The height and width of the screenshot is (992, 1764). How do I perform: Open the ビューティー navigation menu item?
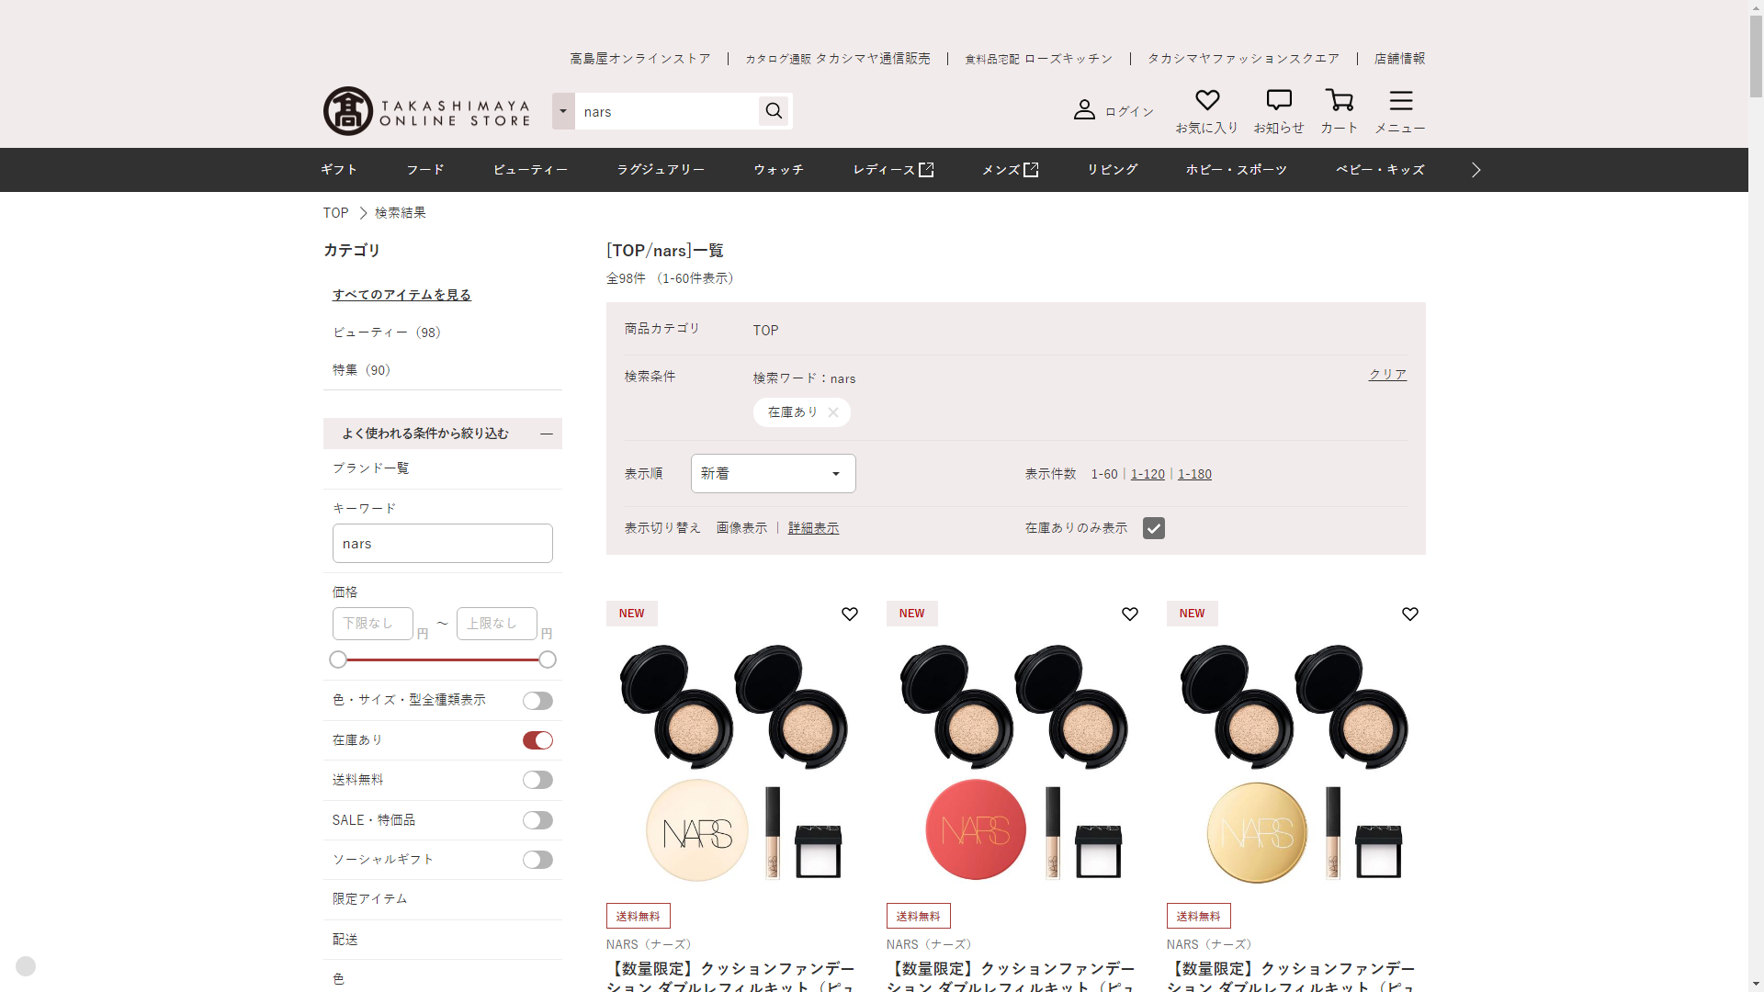click(530, 170)
